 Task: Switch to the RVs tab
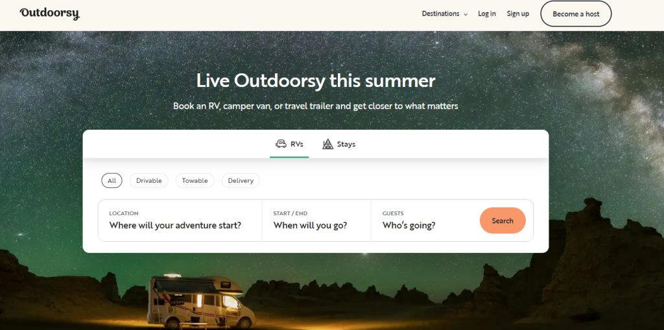[289, 144]
